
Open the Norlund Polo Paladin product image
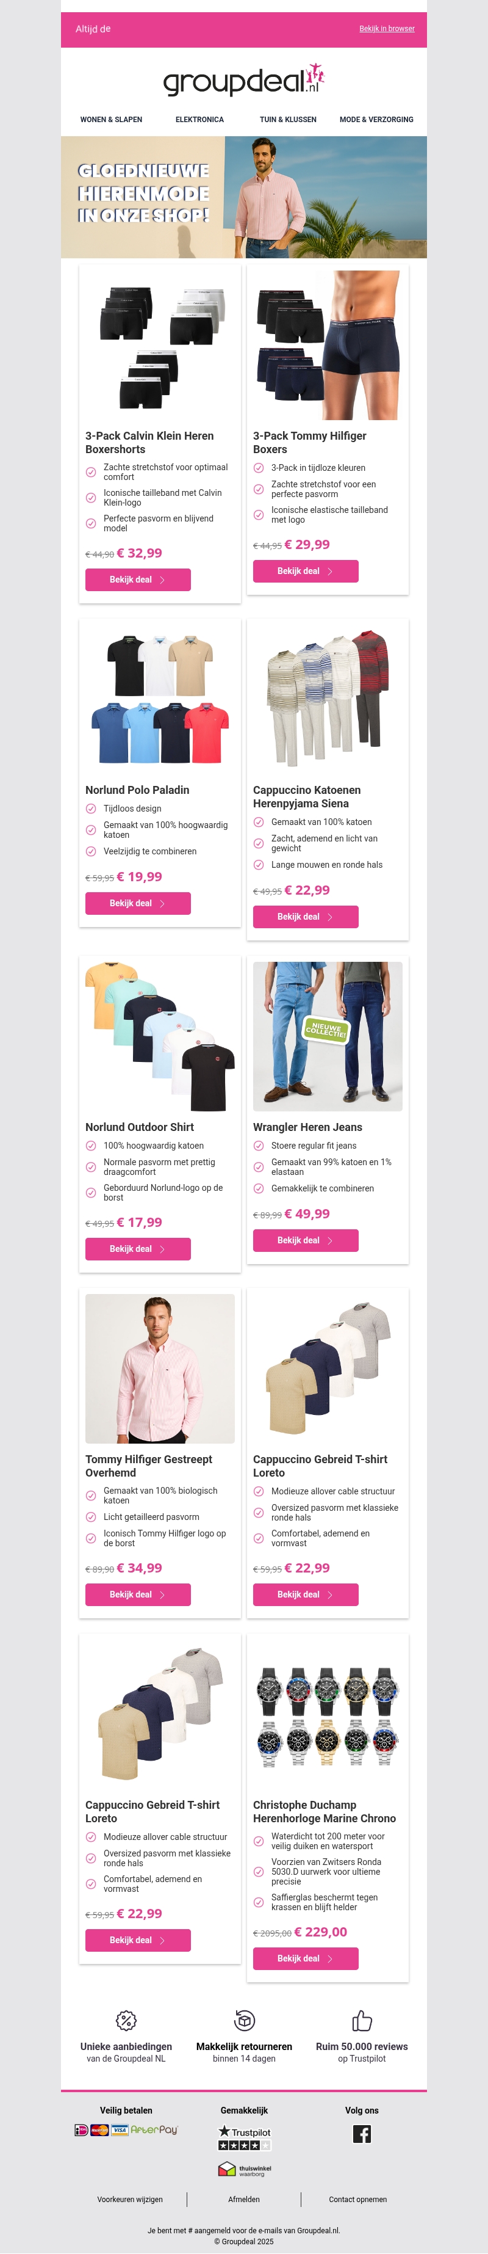pyautogui.click(x=159, y=699)
